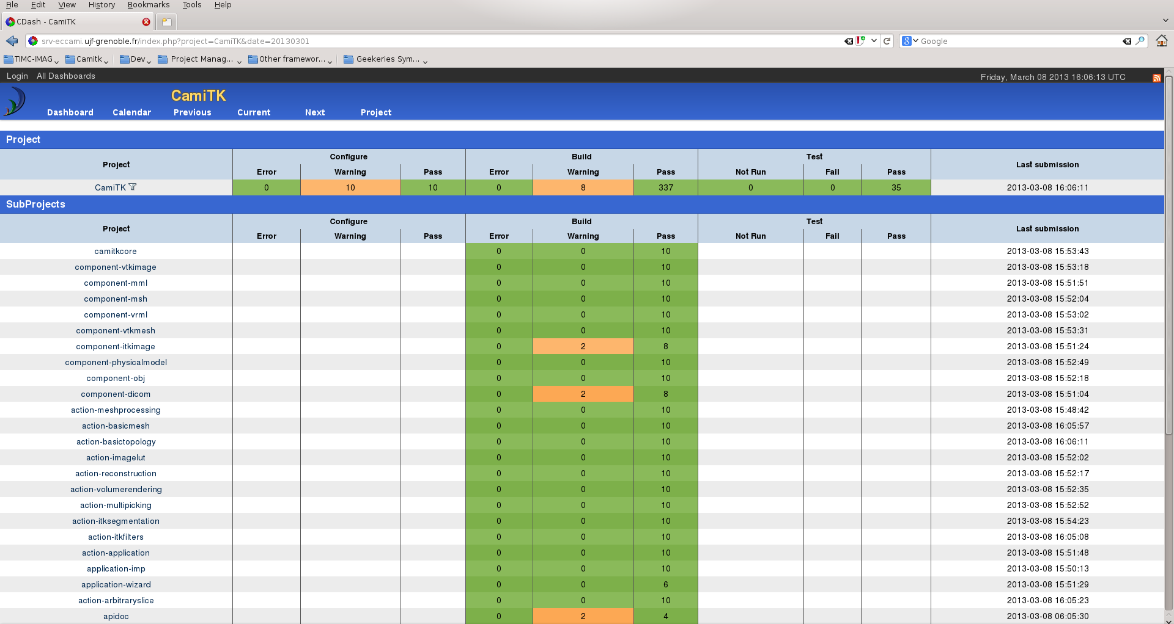Click the bookmark-this-page icon in URL bar
This screenshot has height=624, width=1174.
(x=861, y=41)
